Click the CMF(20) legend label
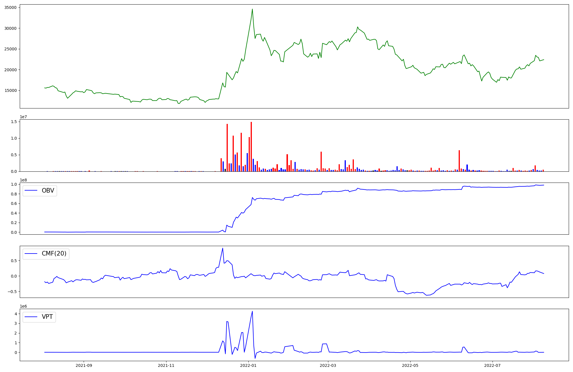 (x=54, y=254)
